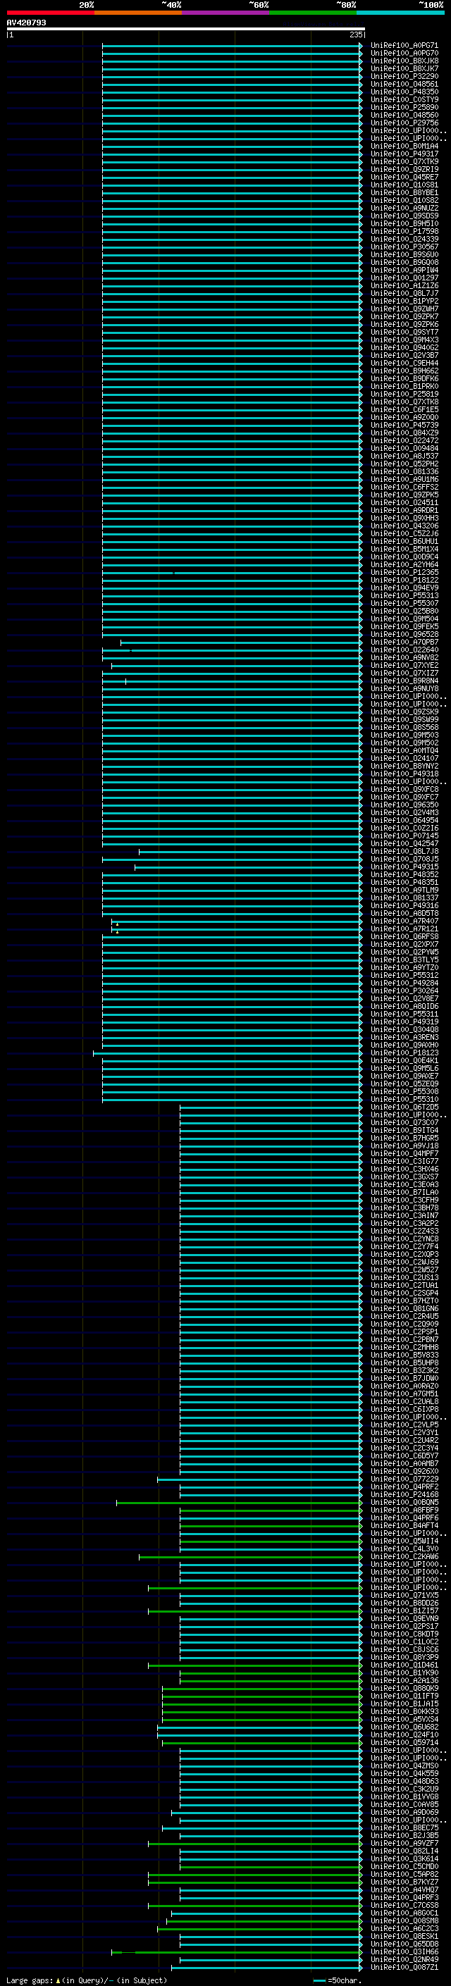
Task: Click the cyan ~100% identity legend segment
Action: tap(400, 13)
